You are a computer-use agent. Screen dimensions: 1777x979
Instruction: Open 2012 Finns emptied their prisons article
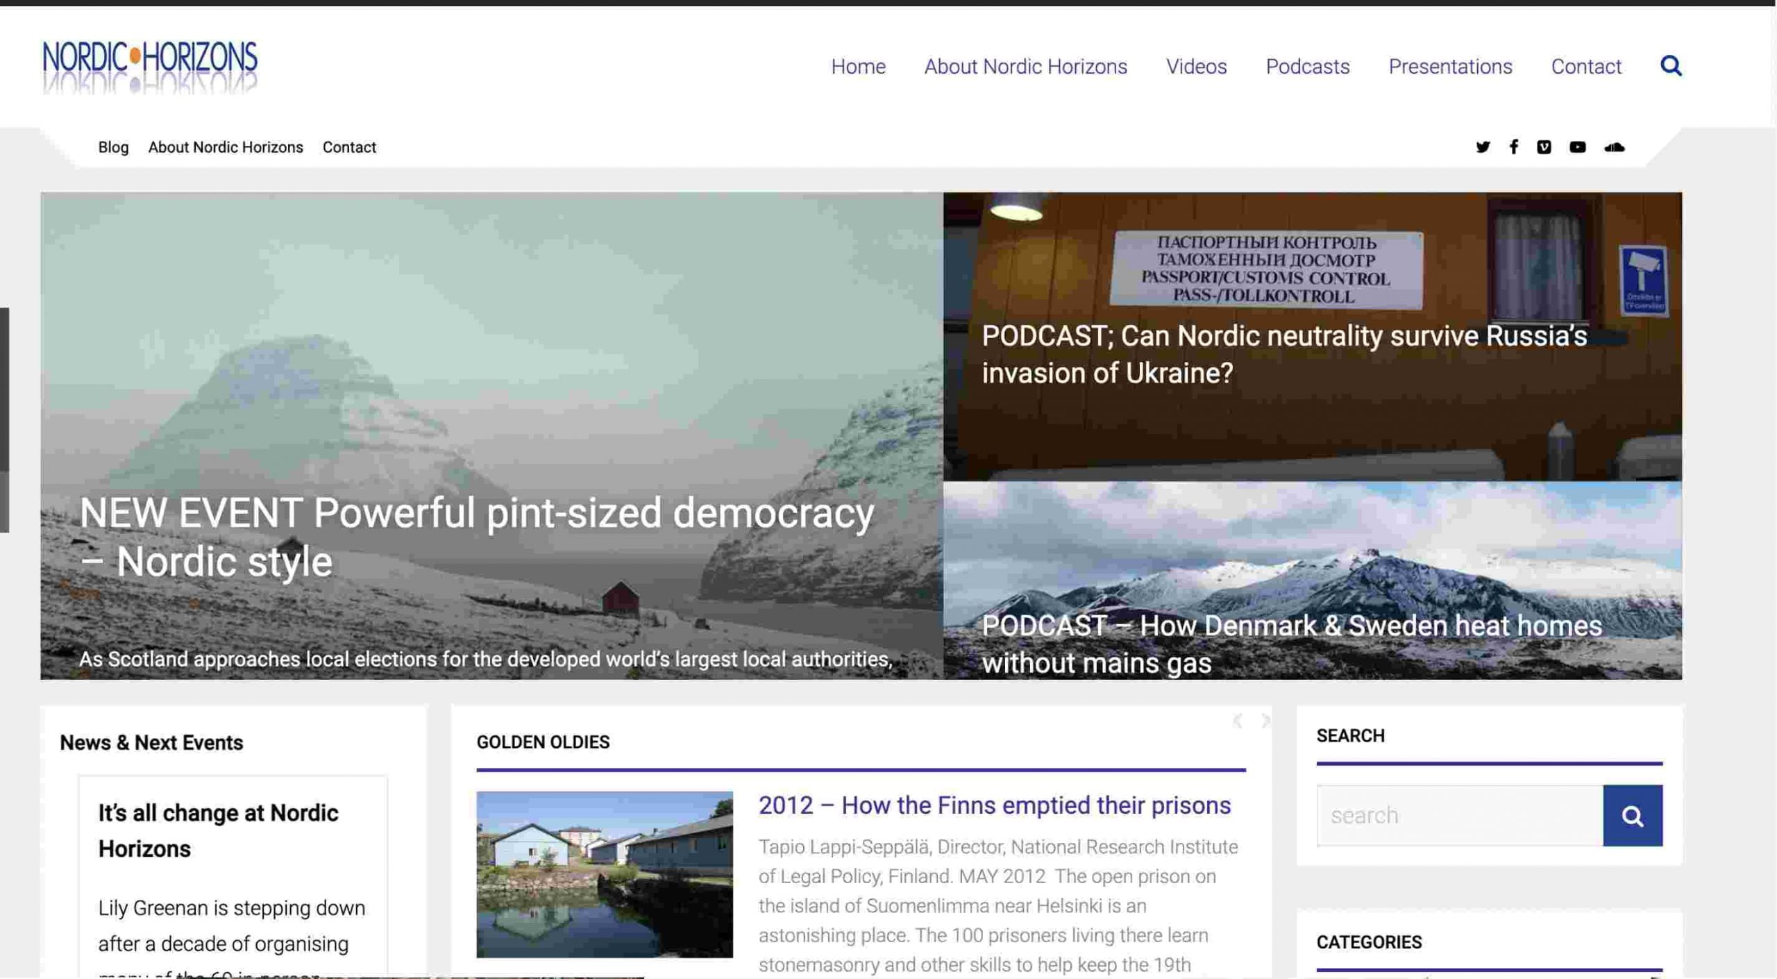(x=994, y=805)
